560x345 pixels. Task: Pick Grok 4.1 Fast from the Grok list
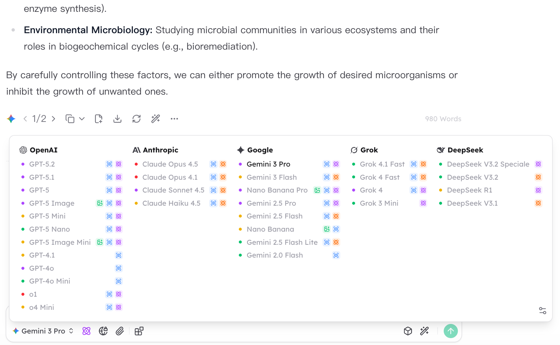(x=382, y=164)
